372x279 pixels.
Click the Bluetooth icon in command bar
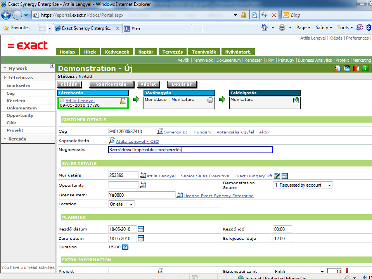point(369,28)
